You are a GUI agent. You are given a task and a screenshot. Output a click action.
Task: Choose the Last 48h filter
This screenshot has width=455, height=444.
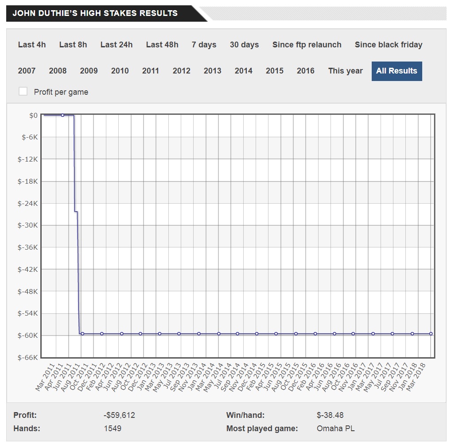click(162, 45)
